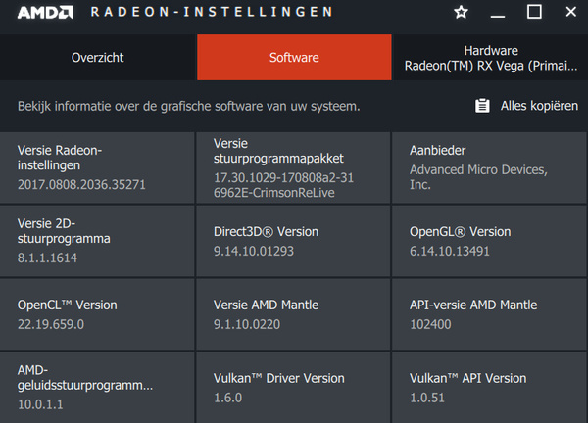588x423 pixels.
Task: Close the Radeon settings window
Action: tap(570, 12)
